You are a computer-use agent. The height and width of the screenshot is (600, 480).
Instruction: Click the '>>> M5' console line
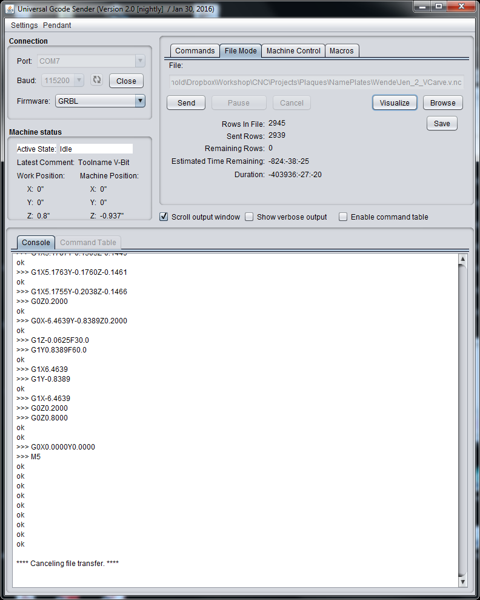pyautogui.click(x=28, y=456)
